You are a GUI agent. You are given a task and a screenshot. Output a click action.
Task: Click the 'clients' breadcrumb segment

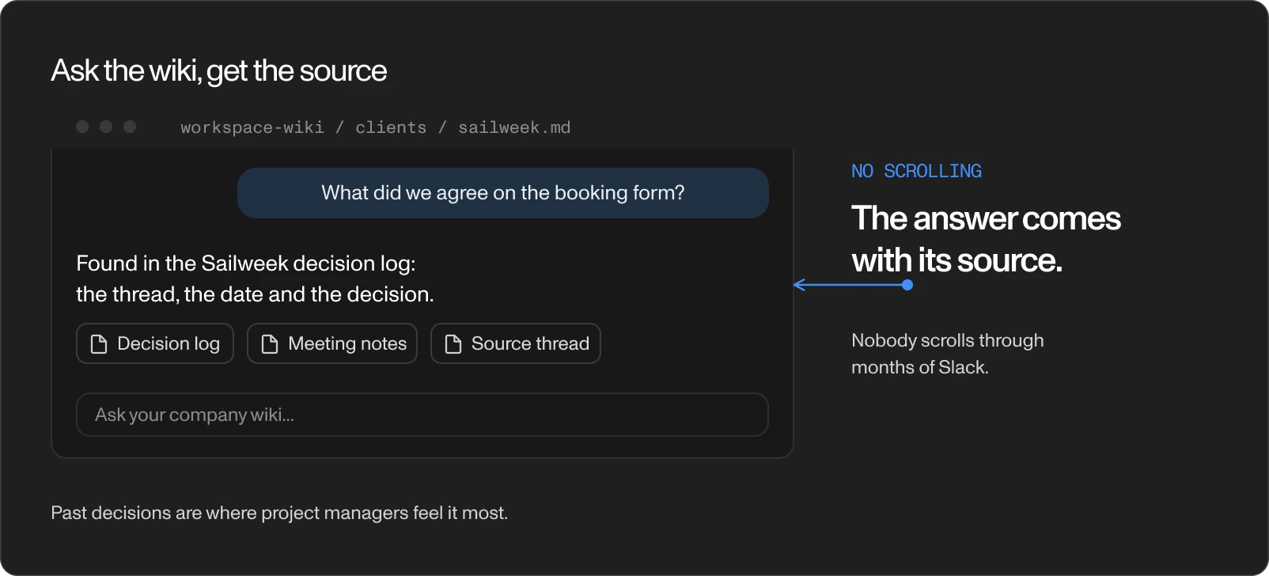[x=391, y=127]
